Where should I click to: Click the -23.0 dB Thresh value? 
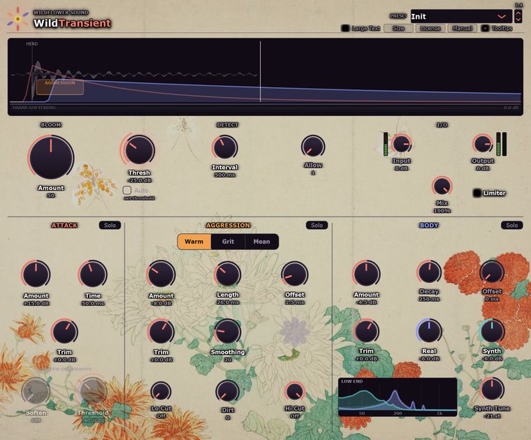pos(139,180)
